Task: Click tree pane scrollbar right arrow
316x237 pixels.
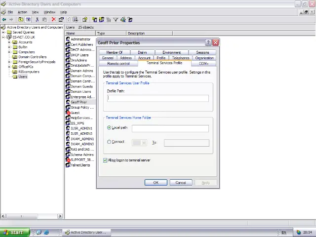Action: click(x=60, y=216)
